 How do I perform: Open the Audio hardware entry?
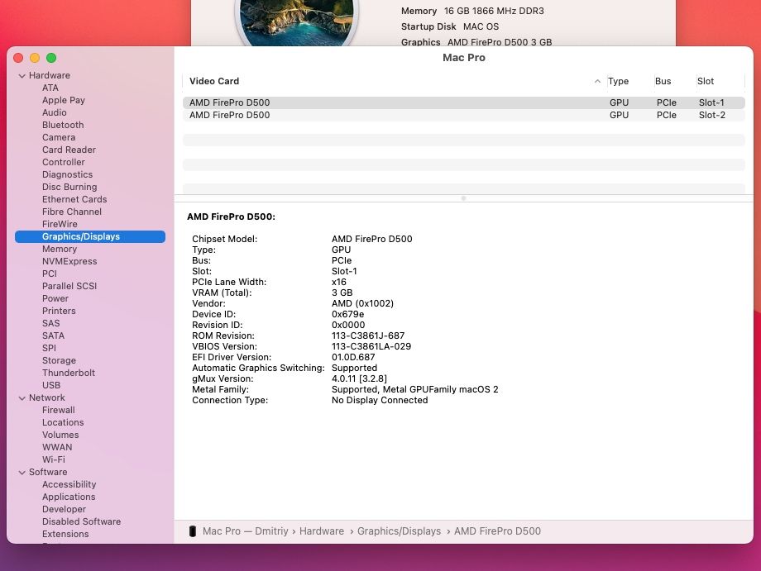pos(55,112)
